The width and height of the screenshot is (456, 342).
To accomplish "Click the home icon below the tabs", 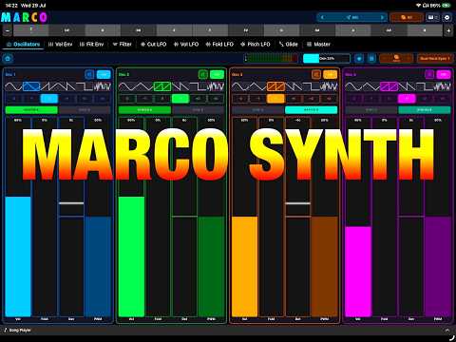I will [8, 58].
